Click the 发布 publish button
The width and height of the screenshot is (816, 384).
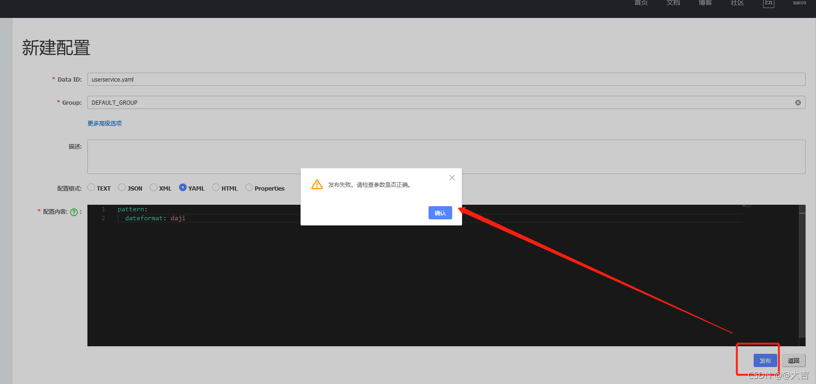point(765,360)
